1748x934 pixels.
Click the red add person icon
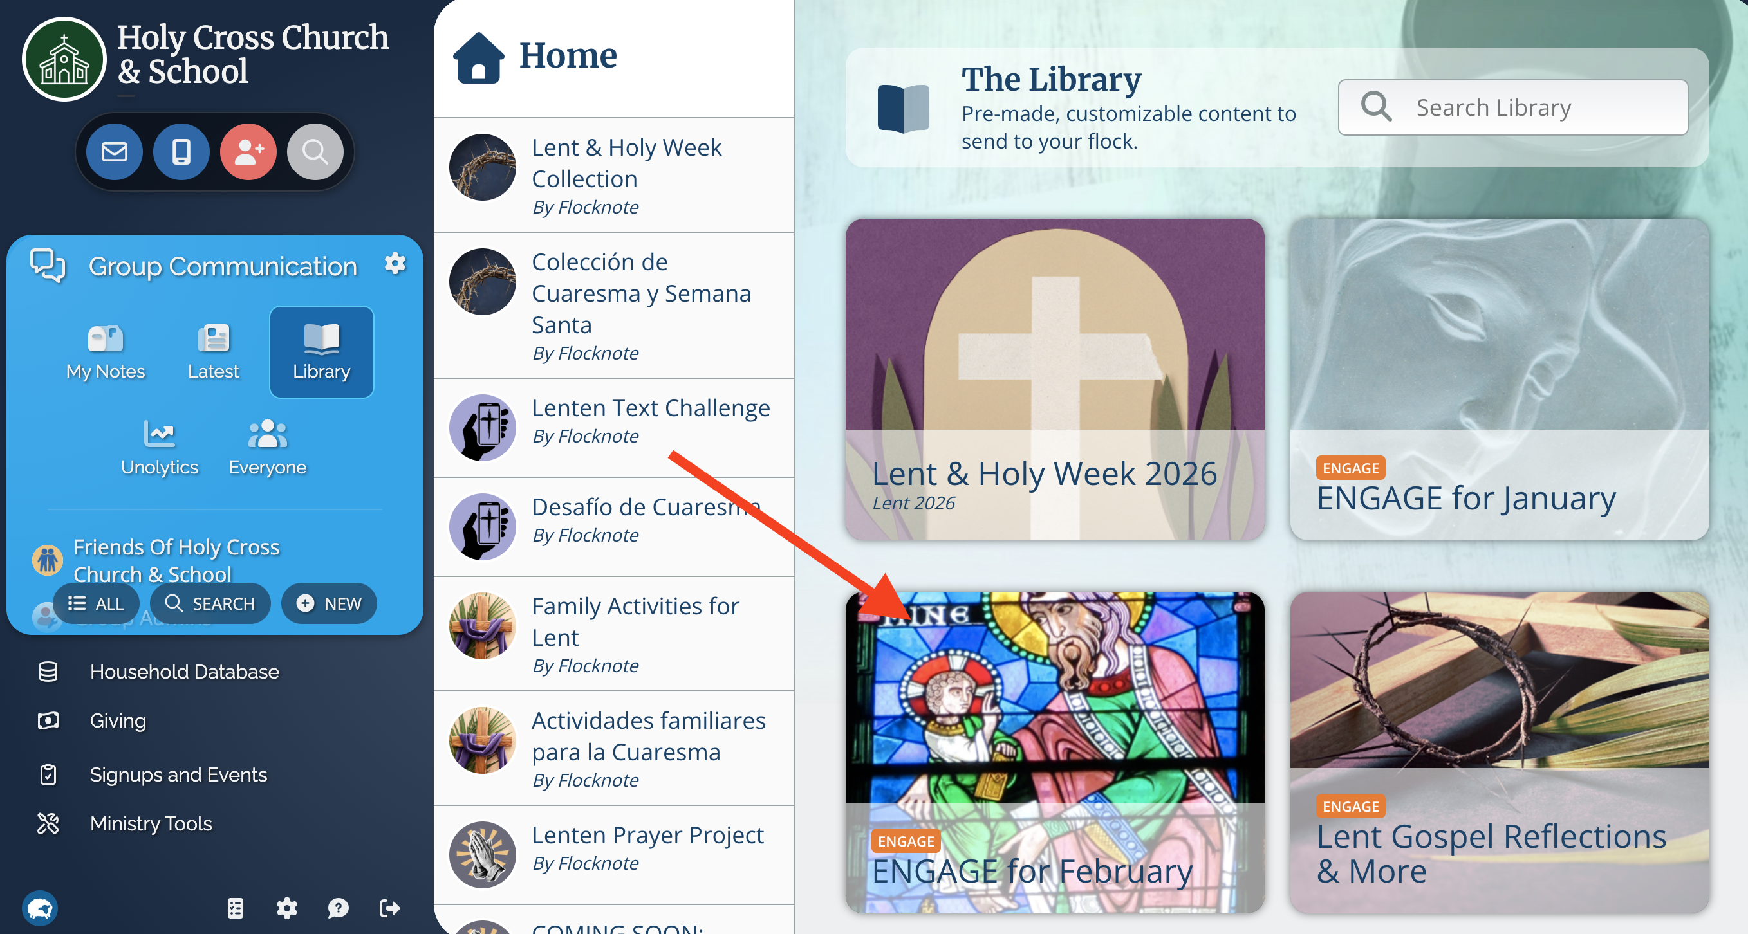point(248,152)
